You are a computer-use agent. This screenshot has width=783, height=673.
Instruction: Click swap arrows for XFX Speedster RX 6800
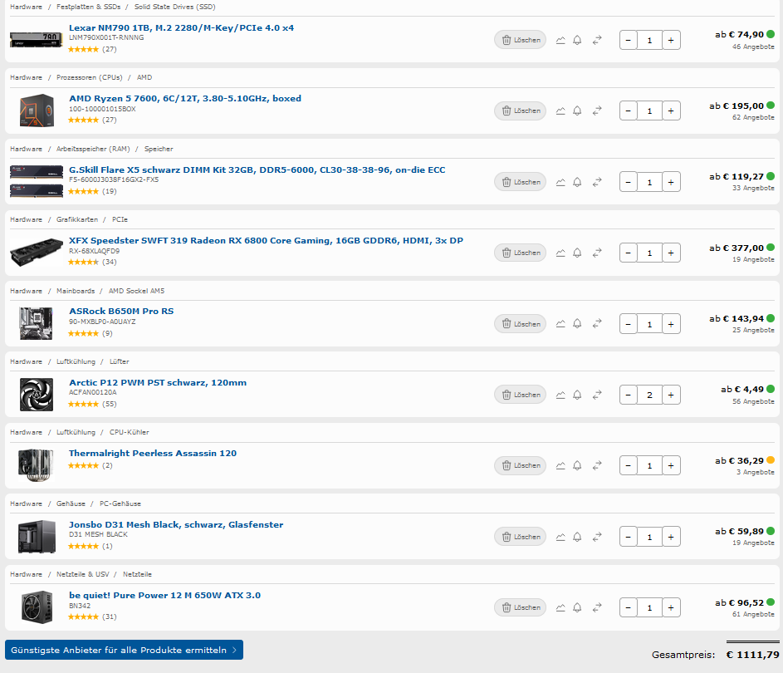[597, 253]
